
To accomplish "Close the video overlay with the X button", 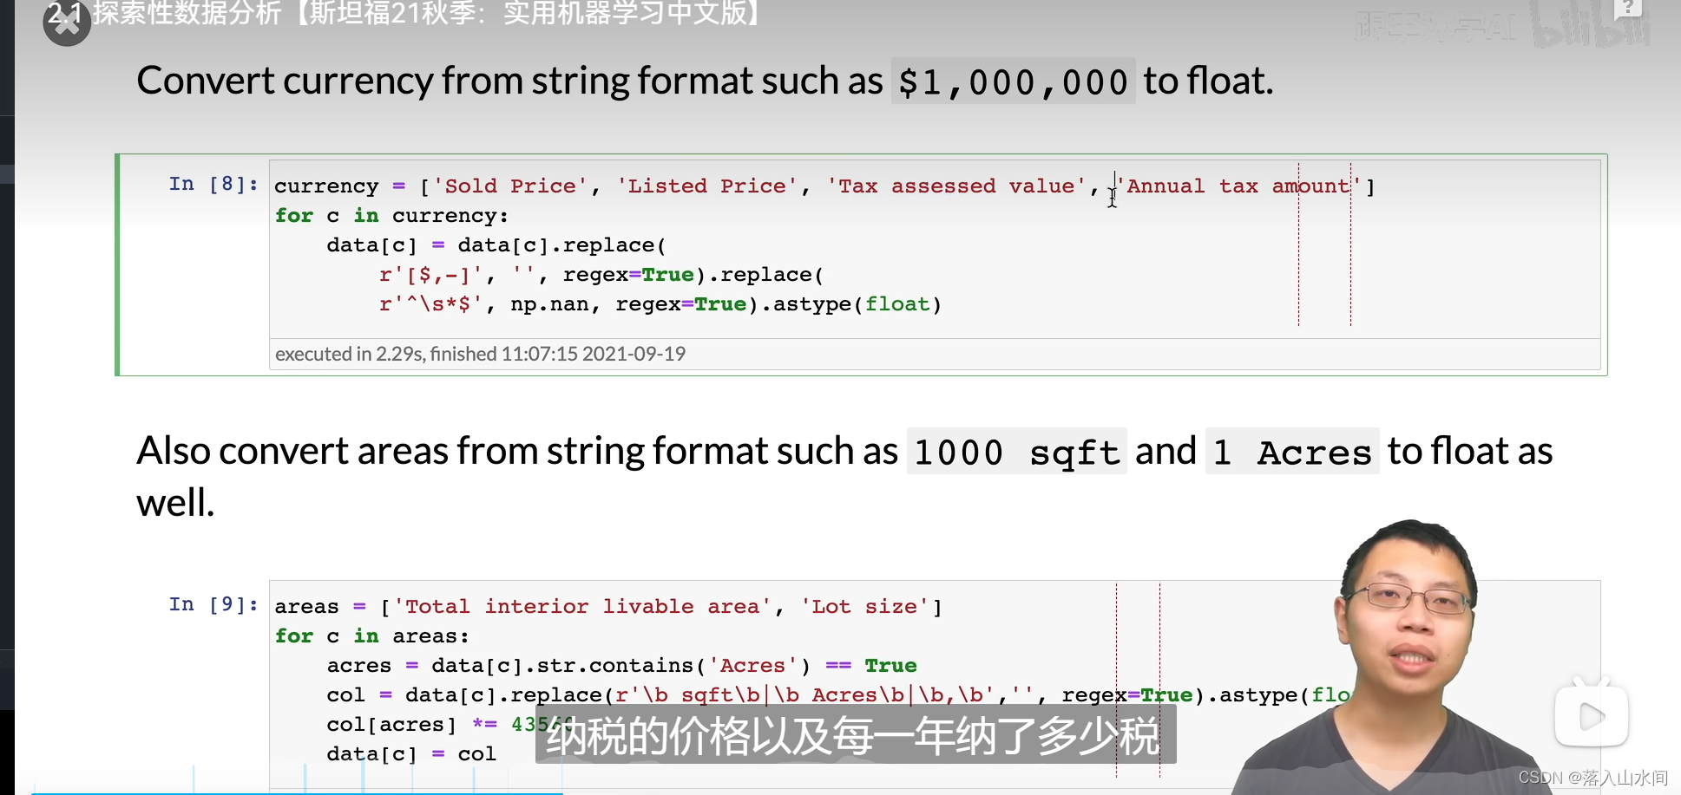I will (x=67, y=23).
